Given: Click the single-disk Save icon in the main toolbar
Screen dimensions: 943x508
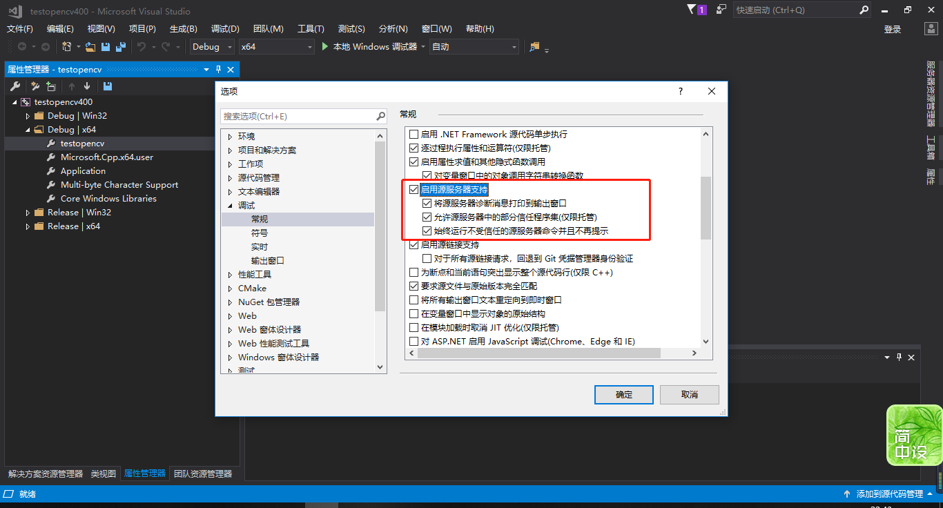Looking at the screenshot, I should click(106, 47).
